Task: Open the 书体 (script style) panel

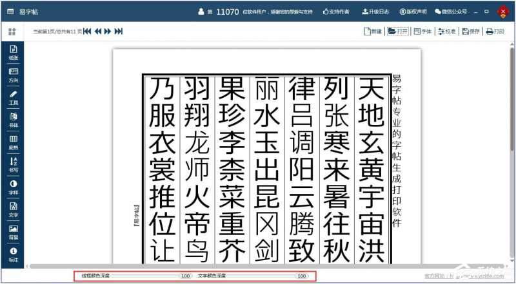Action: [13, 120]
